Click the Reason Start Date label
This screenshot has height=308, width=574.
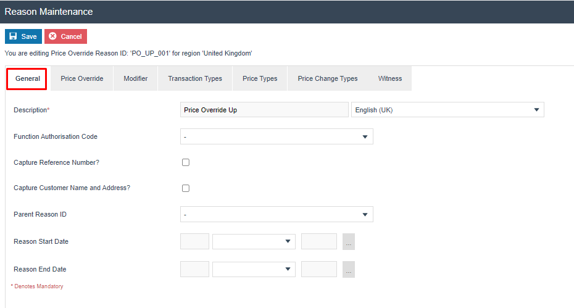pos(41,241)
